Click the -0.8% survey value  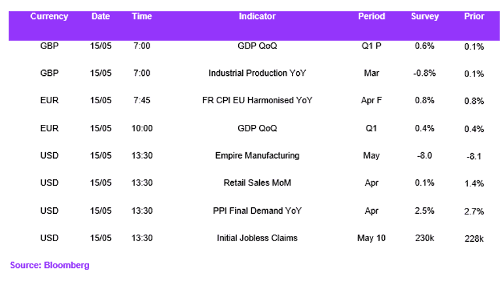point(425,73)
